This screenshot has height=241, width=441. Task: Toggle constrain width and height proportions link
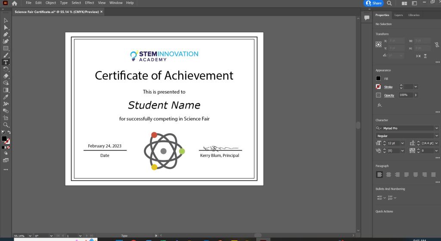click(437, 44)
